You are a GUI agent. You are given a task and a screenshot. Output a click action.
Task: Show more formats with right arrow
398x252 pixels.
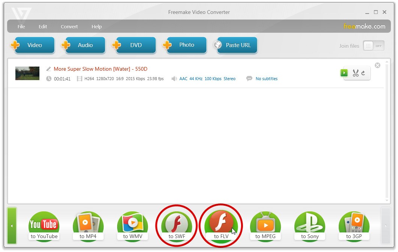(386, 226)
